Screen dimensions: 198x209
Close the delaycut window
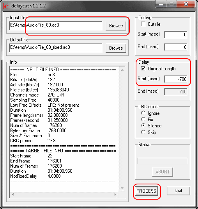pos(186,4)
